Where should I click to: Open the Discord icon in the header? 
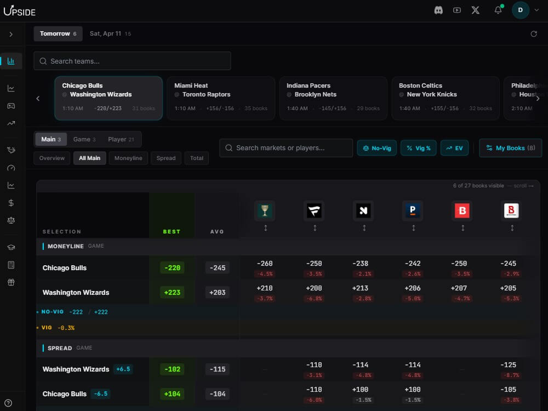pyautogui.click(x=438, y=10)
